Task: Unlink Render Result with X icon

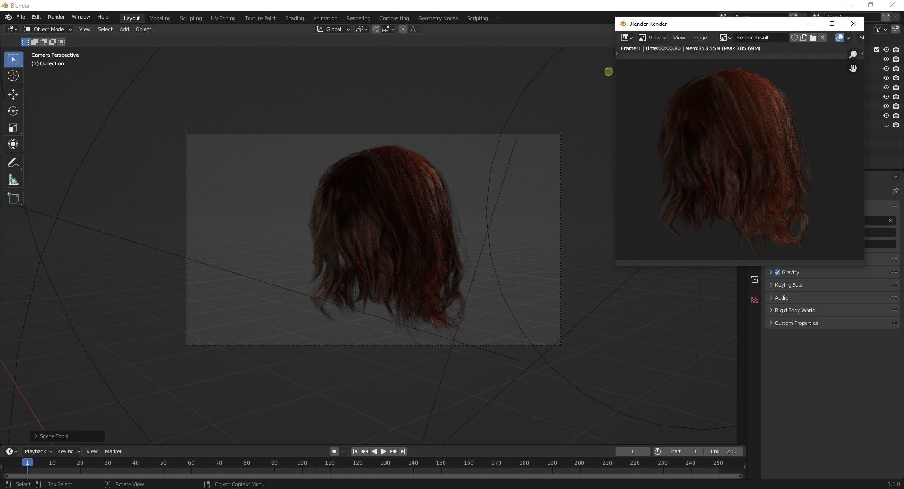Action: coord(823,38)
